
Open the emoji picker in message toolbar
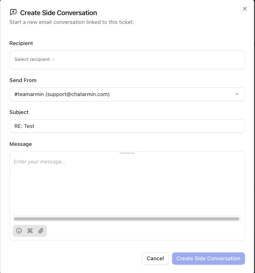[x=19, y=231]
